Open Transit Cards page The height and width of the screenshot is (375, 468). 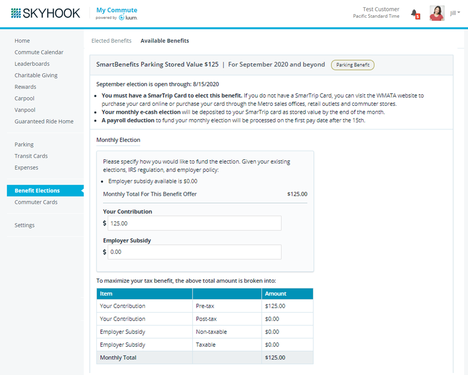(x=31, y=156)
